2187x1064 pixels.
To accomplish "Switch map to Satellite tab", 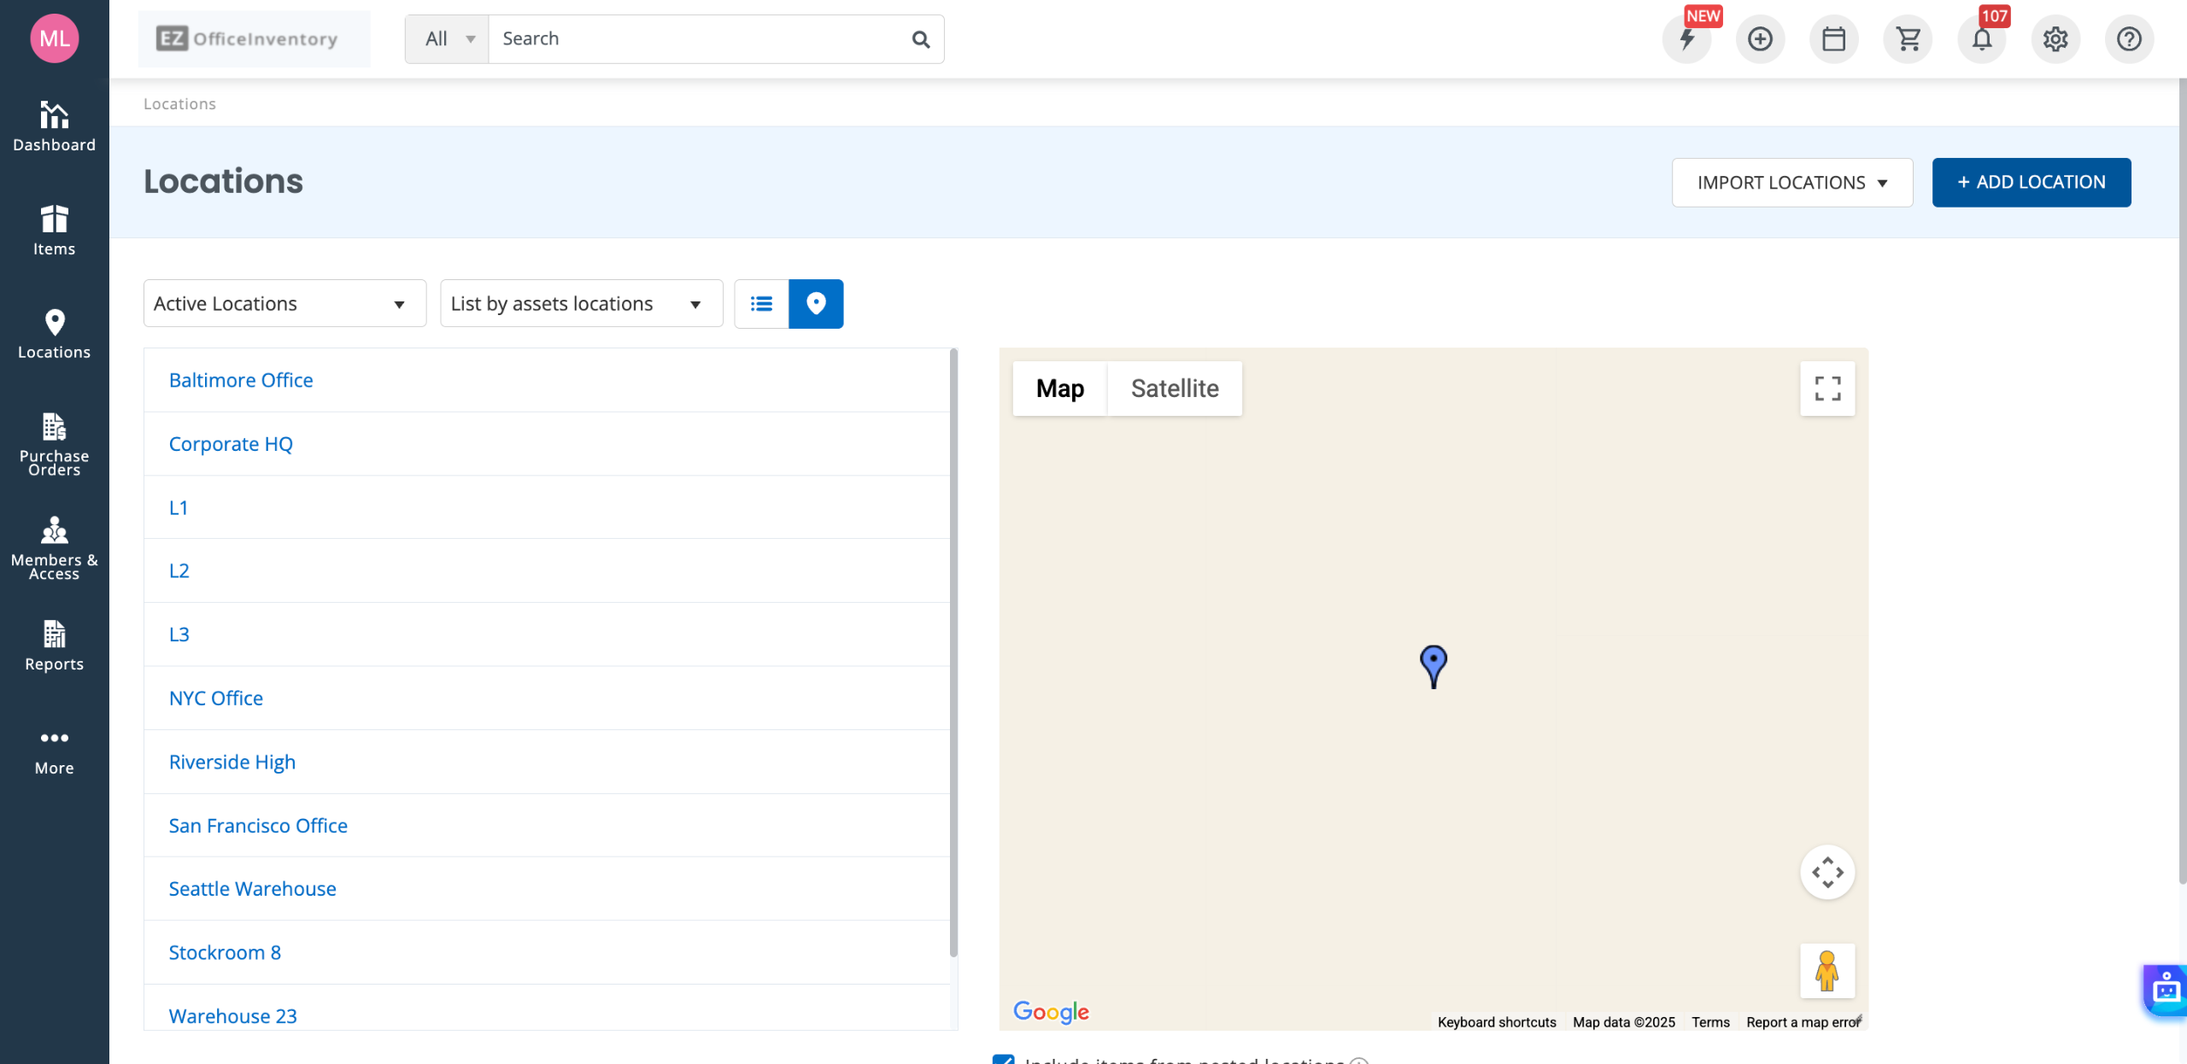I will (1174, 389).
